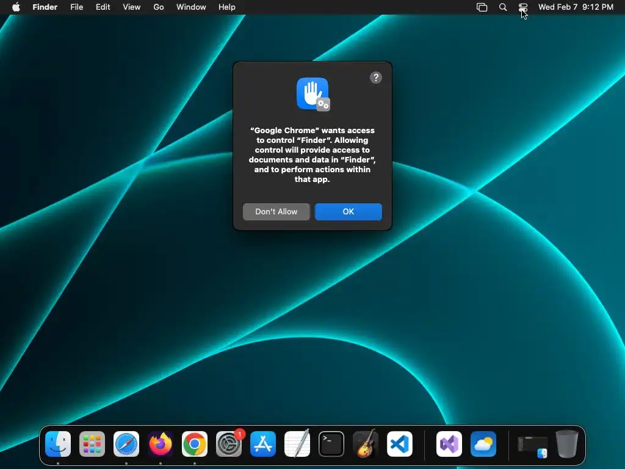
Task: Open Visual Studio Code from the Dock
Action: [x=400, y=444]
